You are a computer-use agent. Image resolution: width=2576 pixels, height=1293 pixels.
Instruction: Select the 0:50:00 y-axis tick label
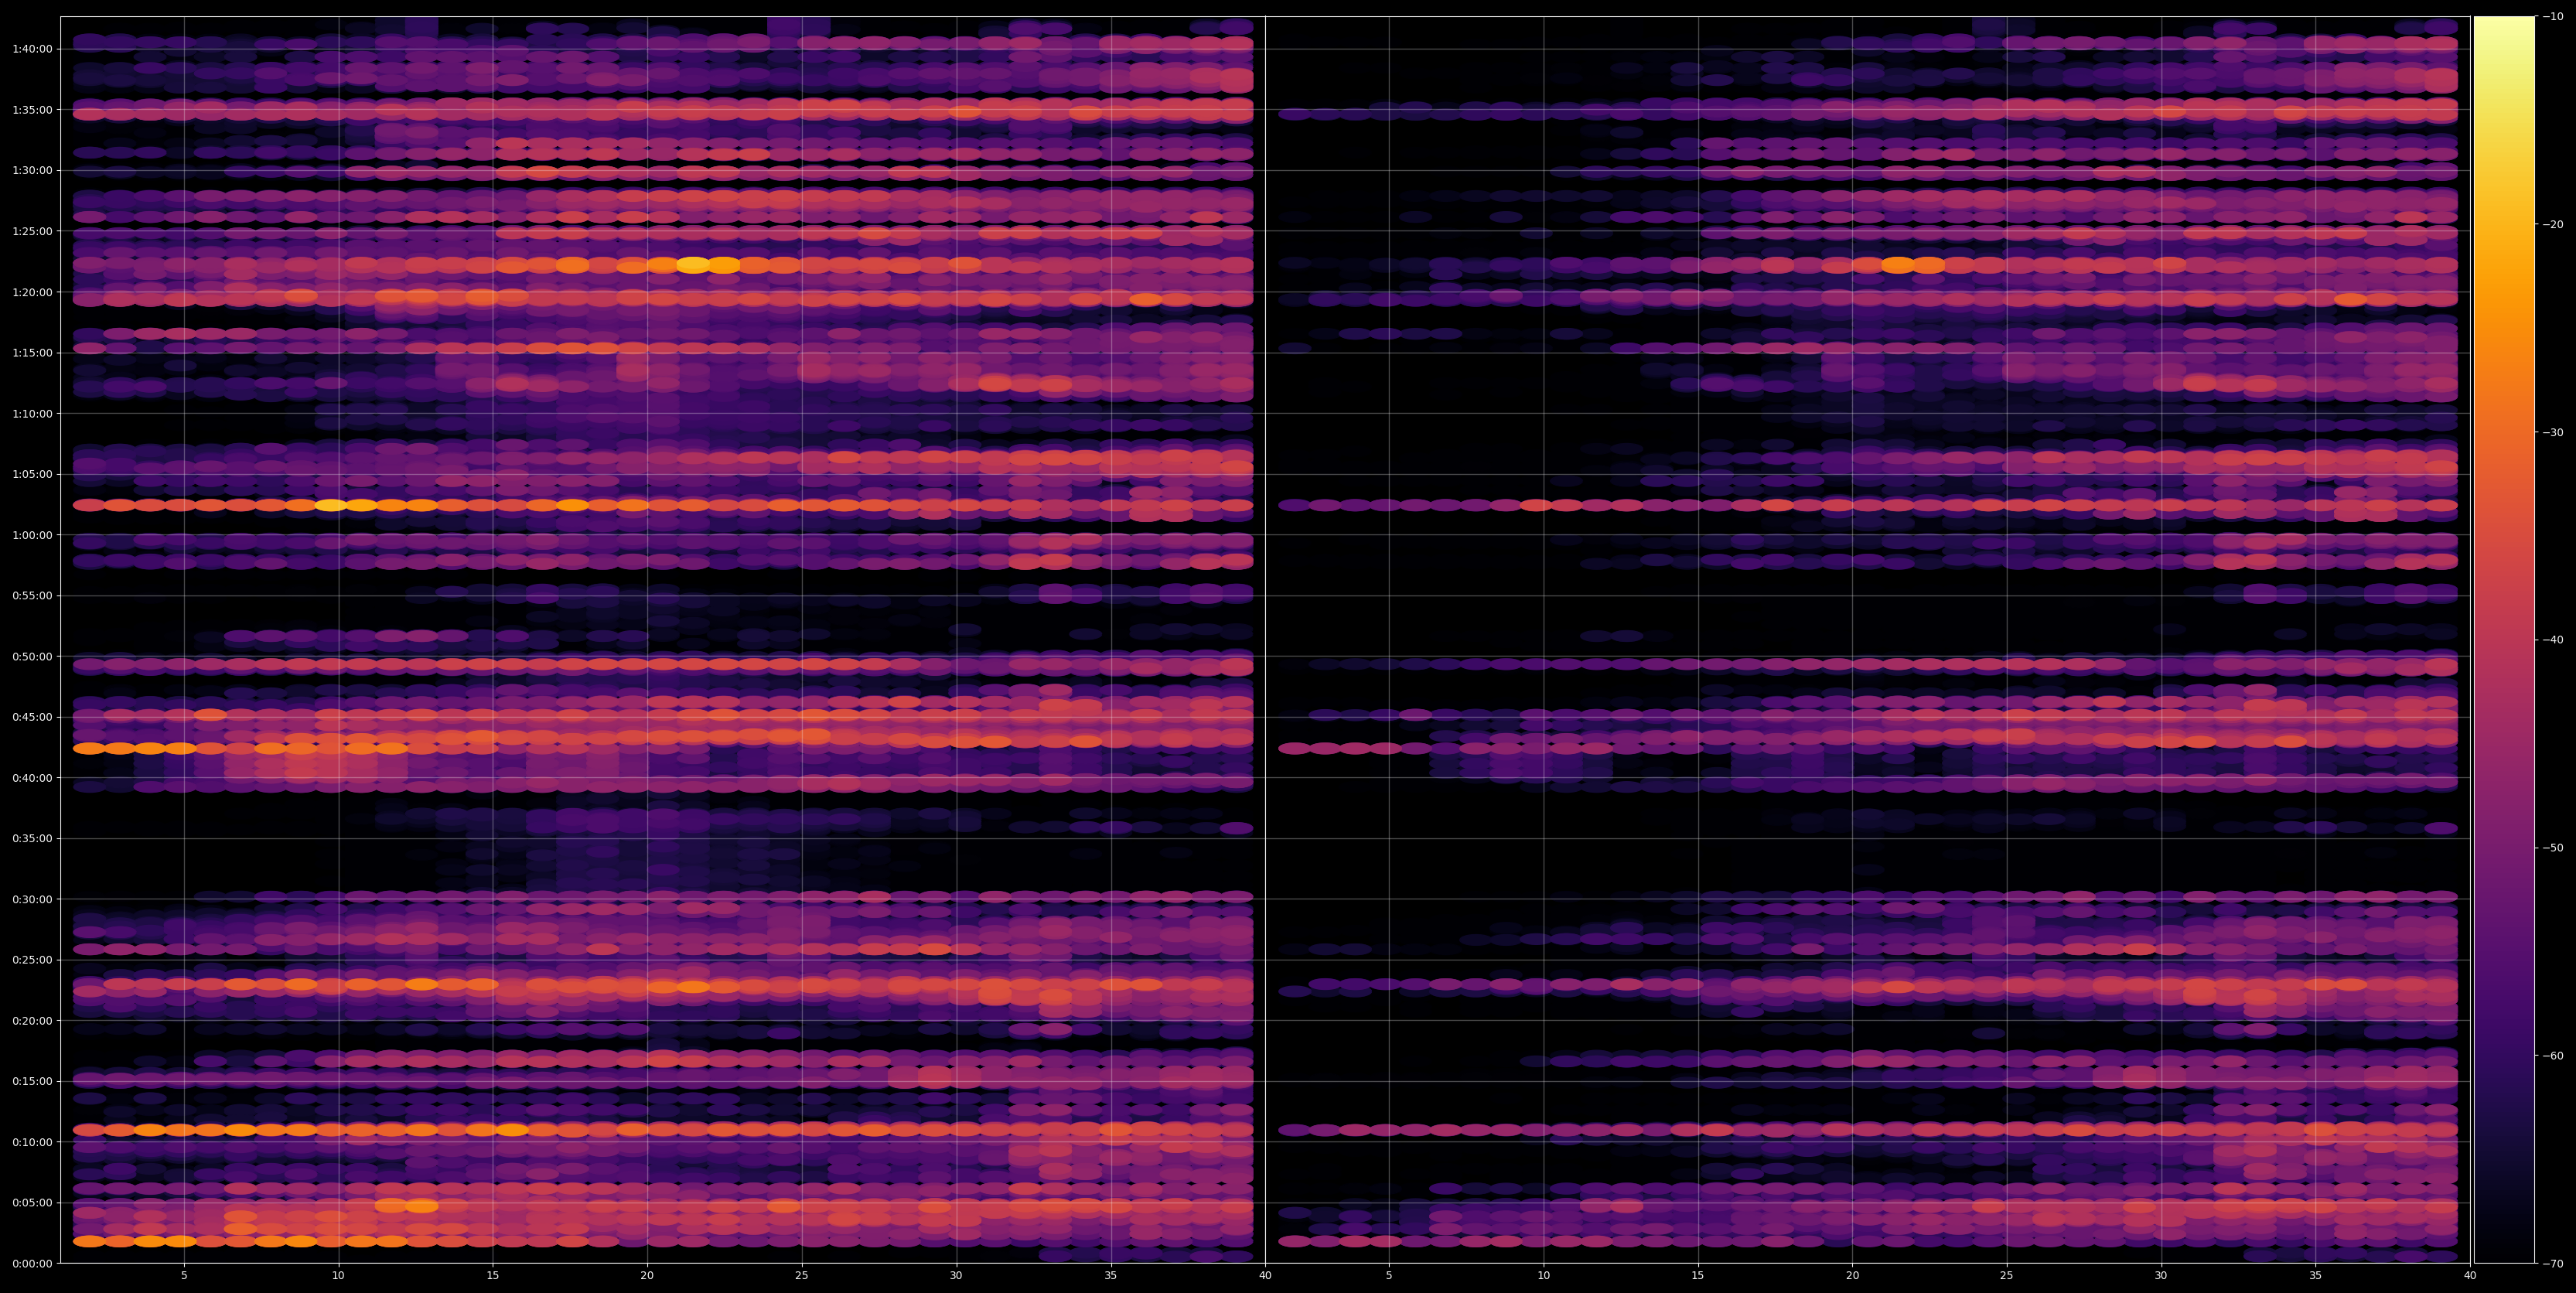pos(32,656)
